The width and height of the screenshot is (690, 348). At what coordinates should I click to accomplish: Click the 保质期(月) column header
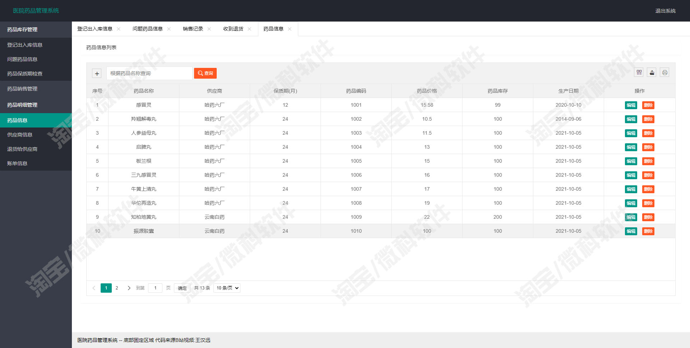285,91
